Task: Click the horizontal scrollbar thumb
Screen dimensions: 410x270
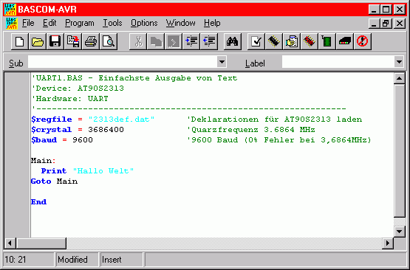Action: [41, 243]
